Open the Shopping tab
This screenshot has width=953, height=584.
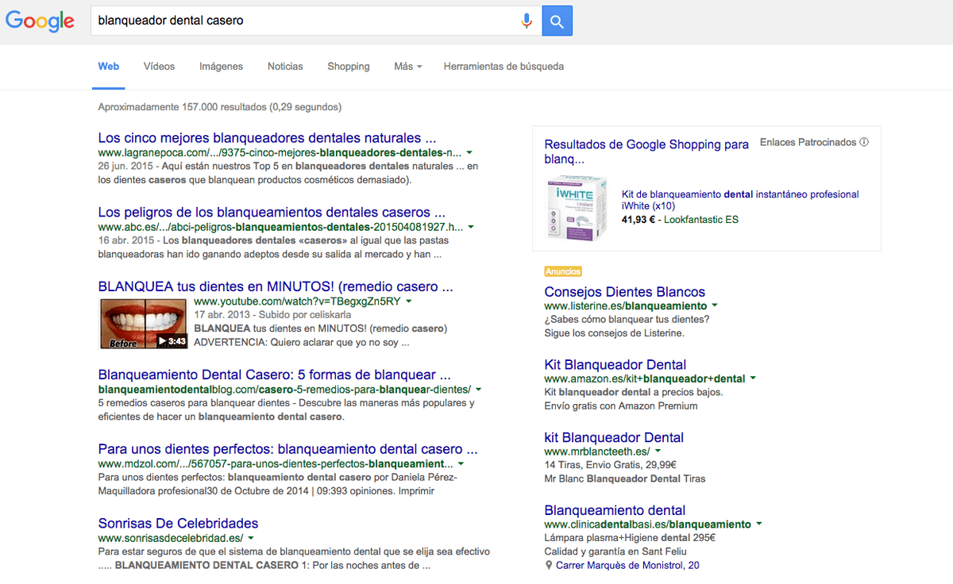tap(349, 67)
